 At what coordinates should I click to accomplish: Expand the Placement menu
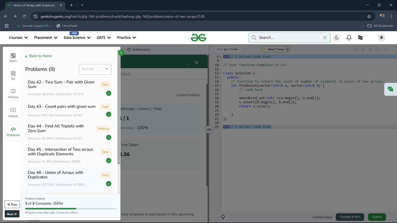(46, 38)
